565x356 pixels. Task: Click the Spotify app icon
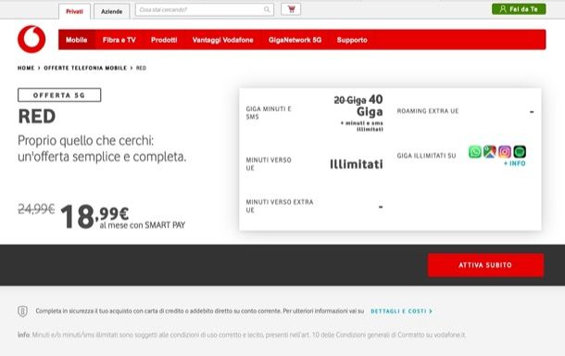coord(520,152)
